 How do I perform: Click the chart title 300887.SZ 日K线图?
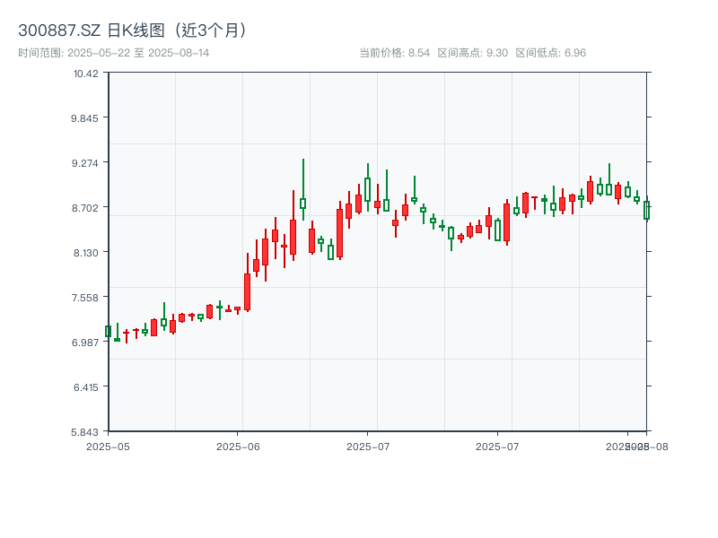point(133,30)
